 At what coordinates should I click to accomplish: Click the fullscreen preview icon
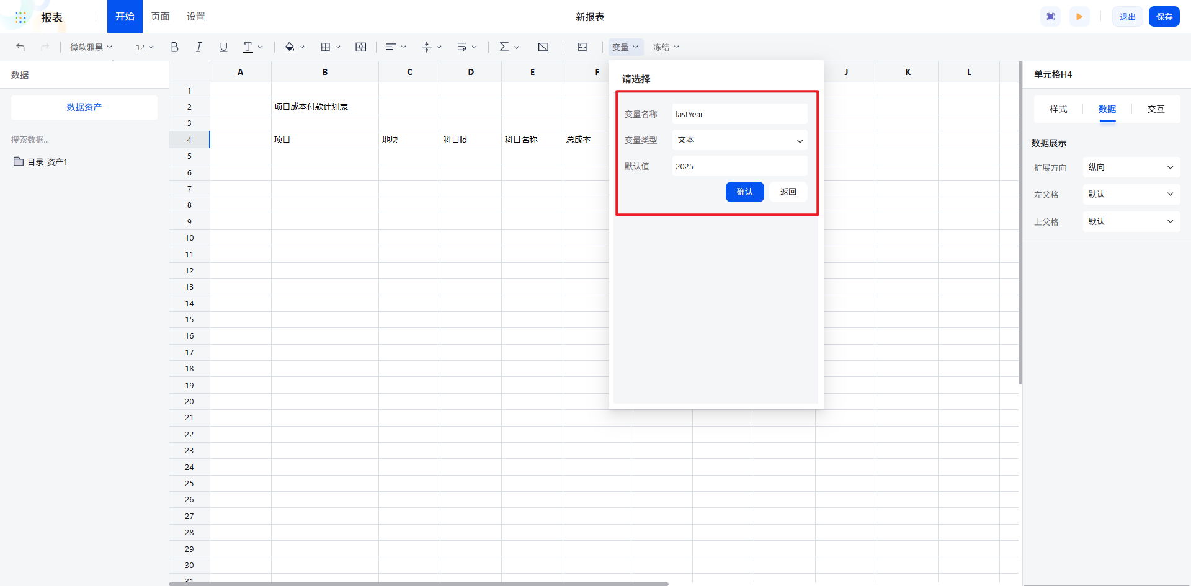click(x=1050, y=17)
